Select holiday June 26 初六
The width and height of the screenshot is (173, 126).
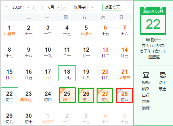86,95
